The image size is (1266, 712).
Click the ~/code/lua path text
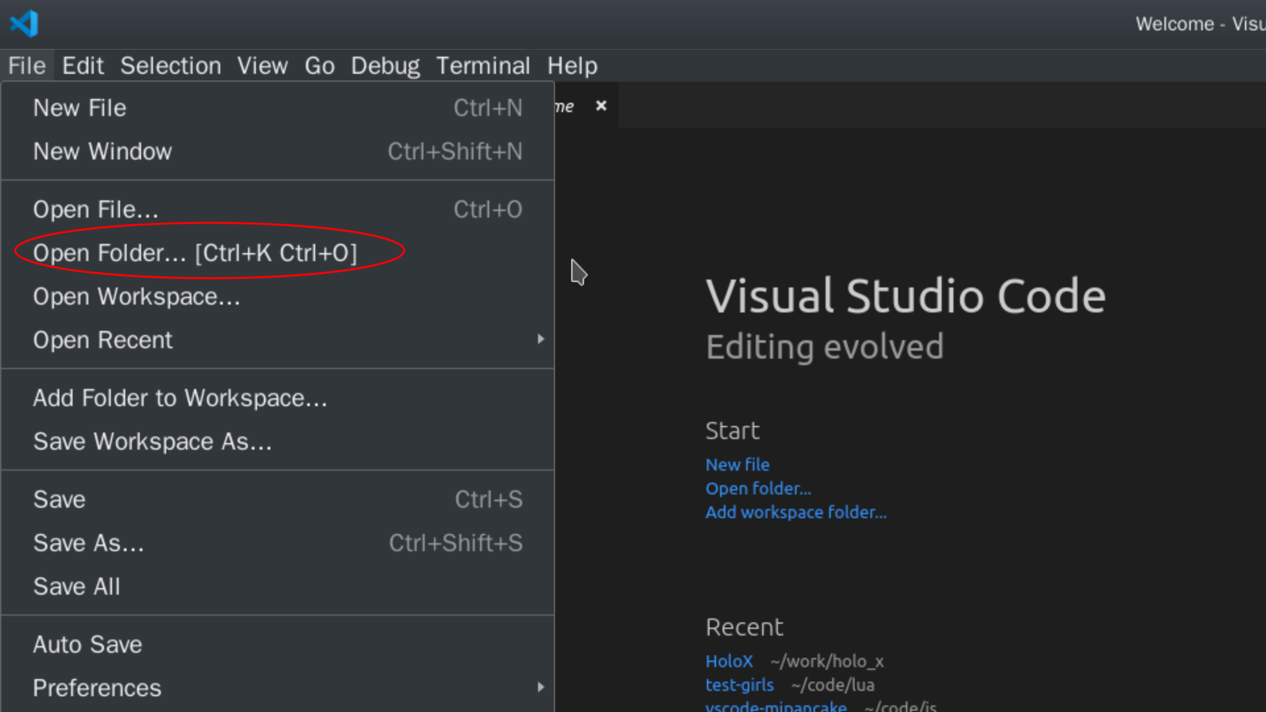[x=833, y=685]
